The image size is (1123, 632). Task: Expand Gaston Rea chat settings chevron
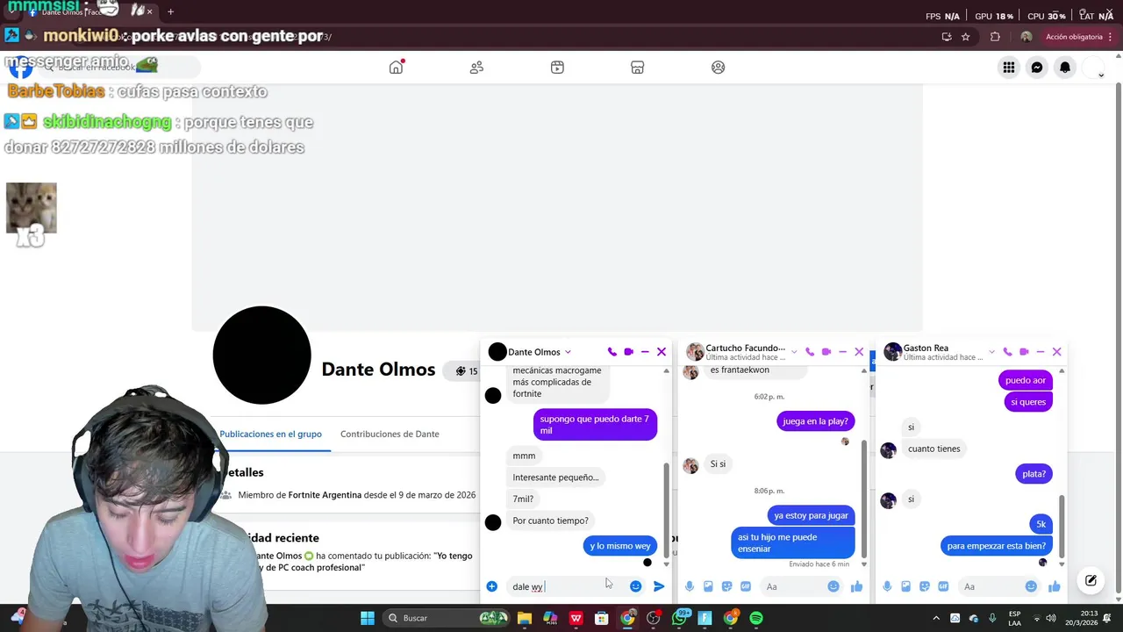991,352
